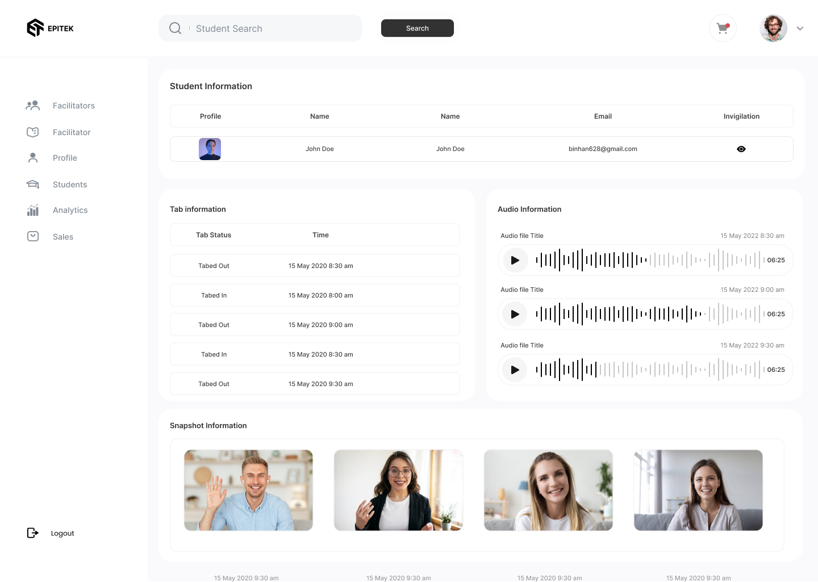
Task: Play the 9:30 am audio file
Action: [x=515, y=370]
